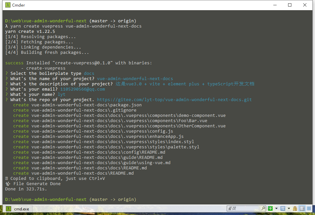Click the Foo\Bar.vue path
Image resolution: width=315 pixels, height=215 pixels.
(119, 121)
